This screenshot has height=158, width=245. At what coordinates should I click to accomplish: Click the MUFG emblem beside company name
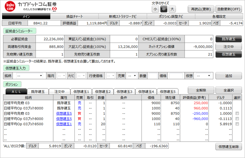(54, 9)
